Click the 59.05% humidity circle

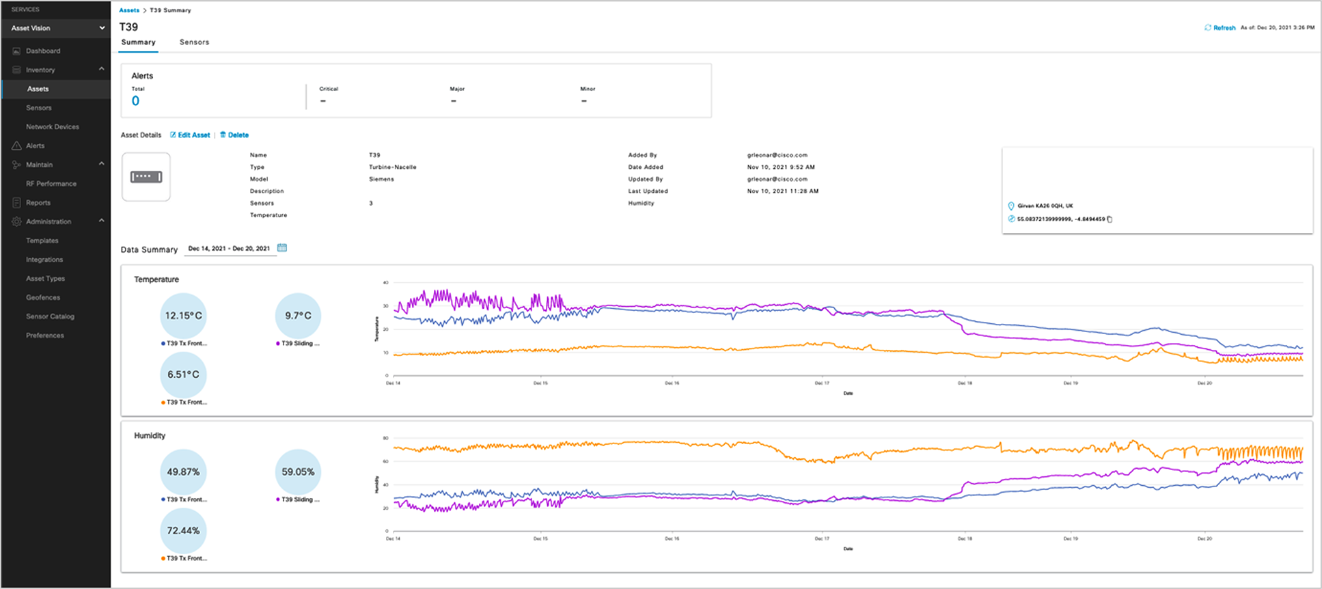point(298,472)
